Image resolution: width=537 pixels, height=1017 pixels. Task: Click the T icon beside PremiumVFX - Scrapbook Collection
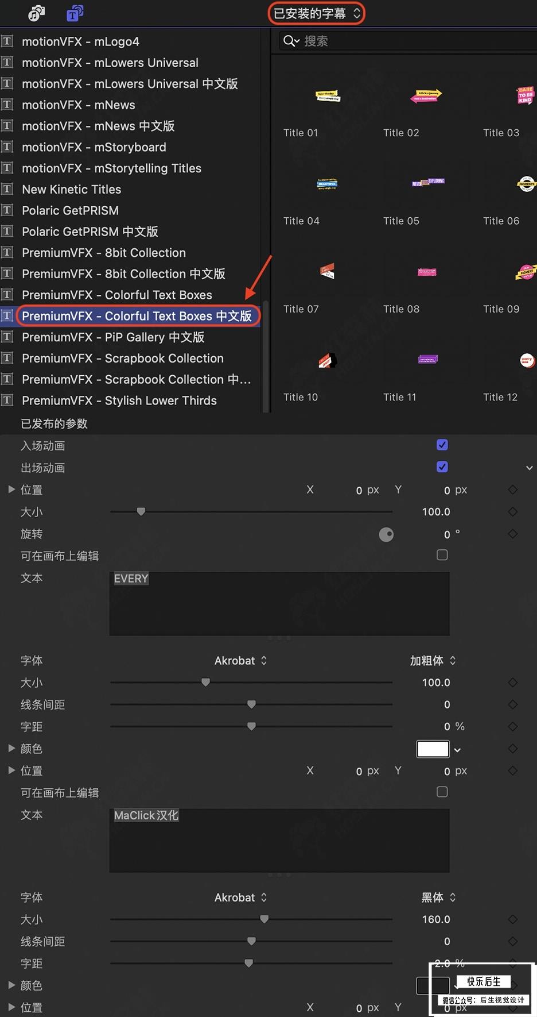7,359
